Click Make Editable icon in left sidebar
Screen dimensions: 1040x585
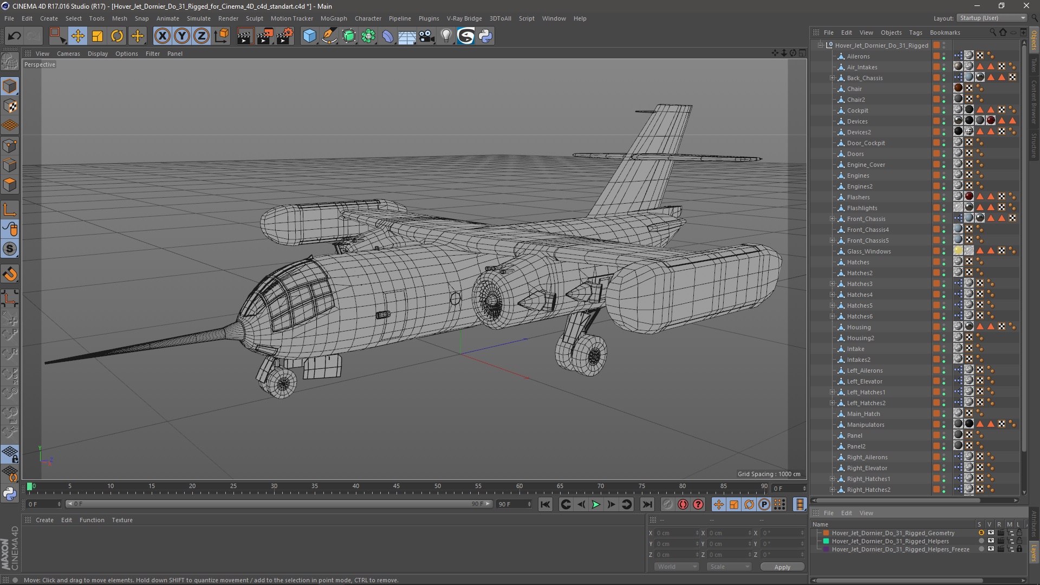coord(10,62)
